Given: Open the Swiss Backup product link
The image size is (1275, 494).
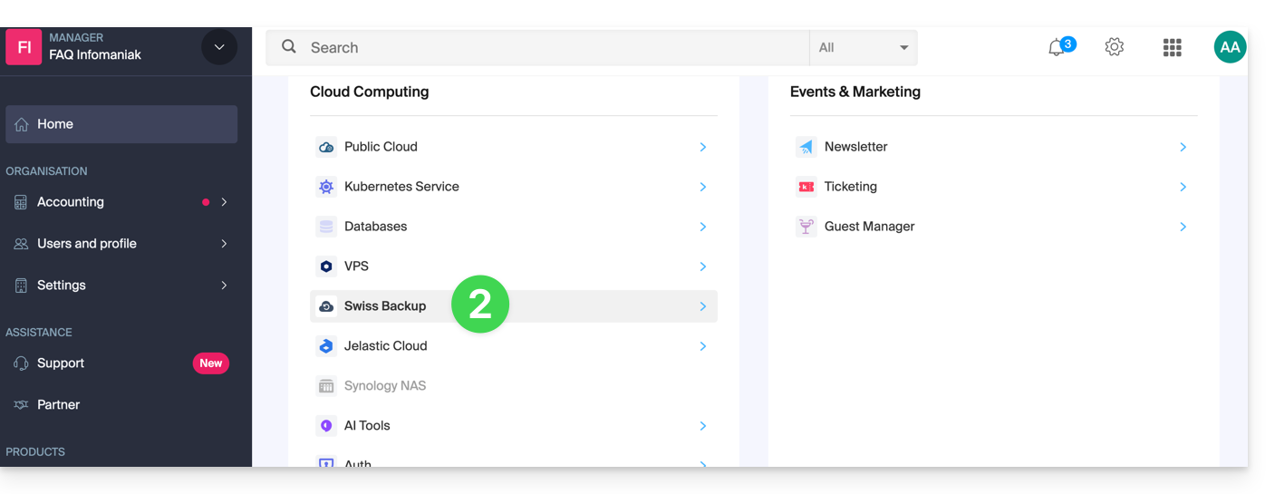Looking at the screenshot, I should [385, 306].
